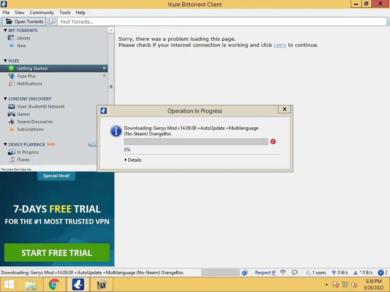Click Vuze taskbar icon
This screenshot has height=292, width=390.
[x=78, y=284]
